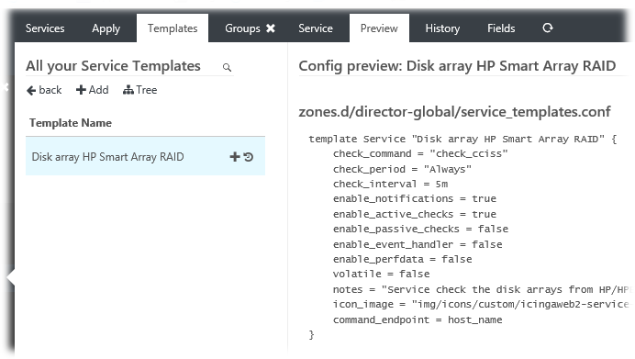The width and height of the screenshot is (635, 359).
Task: Click the plus icon in the template row
Action: tap(235, 157)
